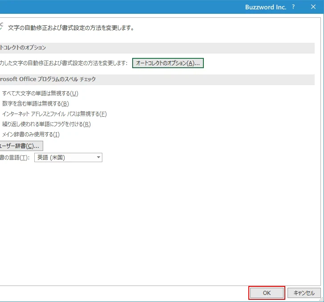The image size is (324, 302).
Task: Expand the 英語 (米国) language dropdown
Action: tap(68, 158)
